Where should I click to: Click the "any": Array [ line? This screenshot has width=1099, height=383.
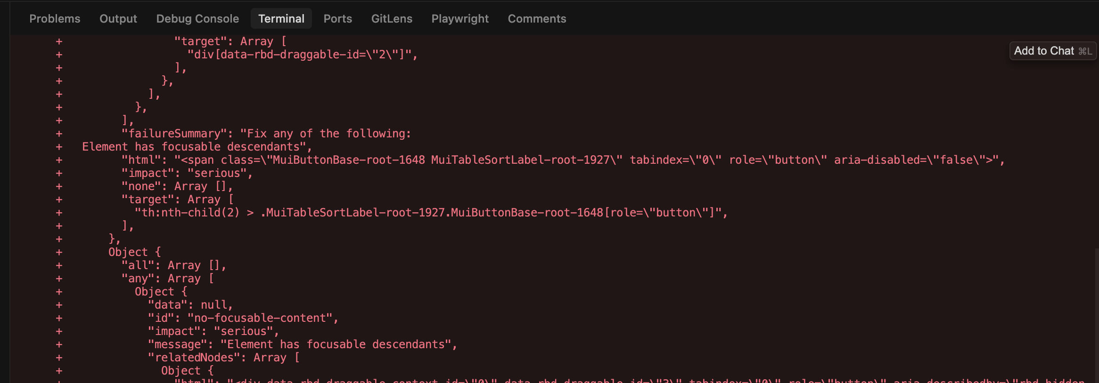pos(167,279)
